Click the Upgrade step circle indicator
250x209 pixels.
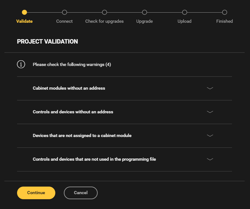[x=144, y=12]
